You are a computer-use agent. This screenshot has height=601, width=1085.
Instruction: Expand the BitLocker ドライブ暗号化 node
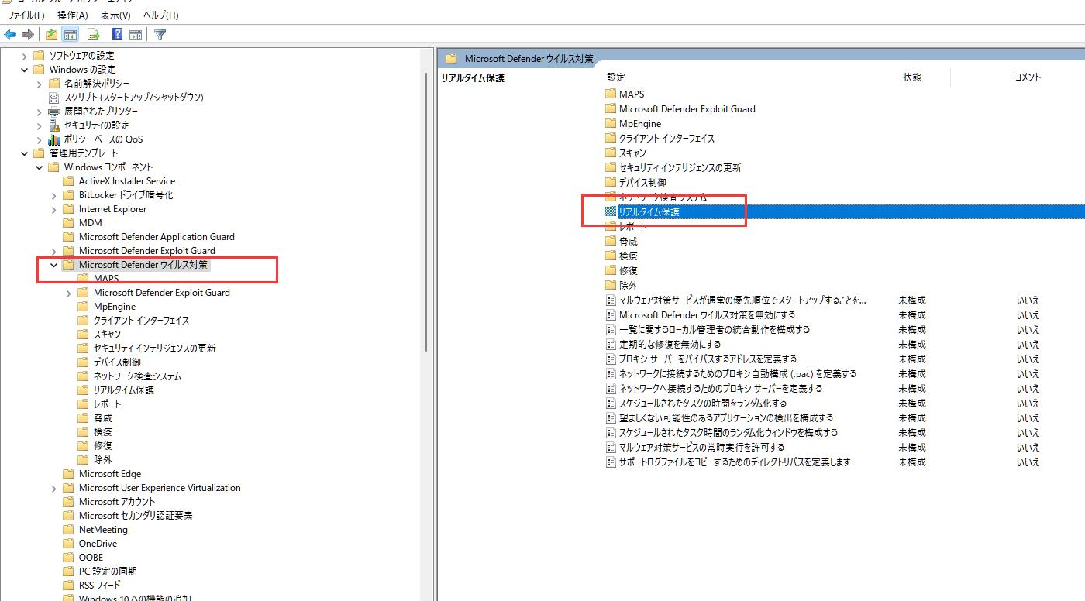pyautogui.click(x=54, y=195)
